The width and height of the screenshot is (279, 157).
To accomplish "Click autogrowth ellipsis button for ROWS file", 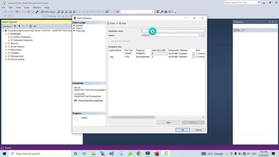I will pos(193,53).
